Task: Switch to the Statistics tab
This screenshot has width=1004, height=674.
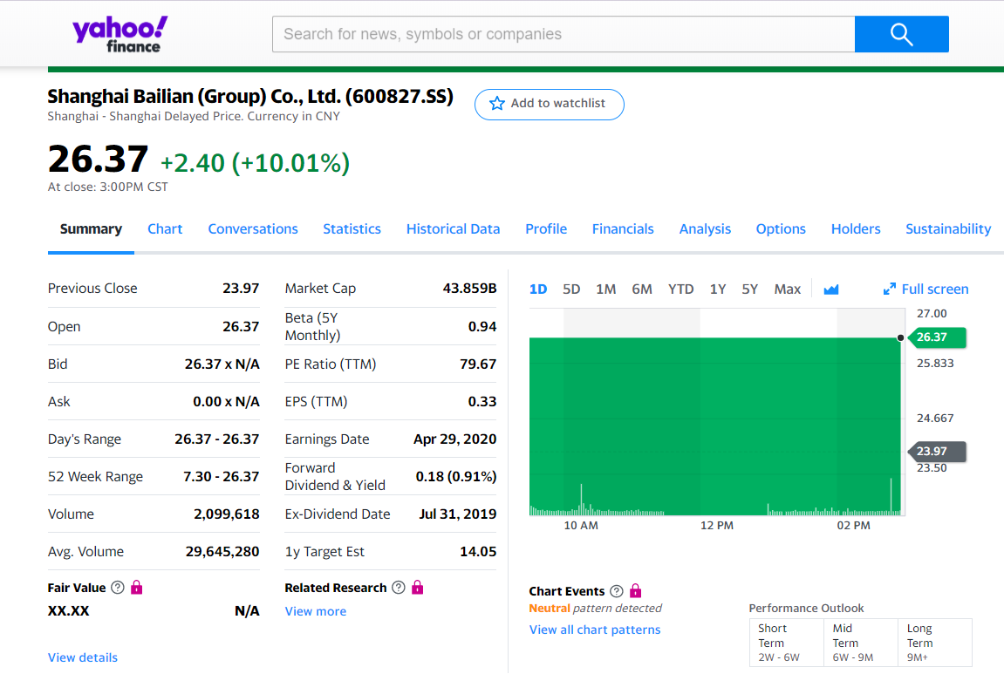Action: (x=352, y=229)
